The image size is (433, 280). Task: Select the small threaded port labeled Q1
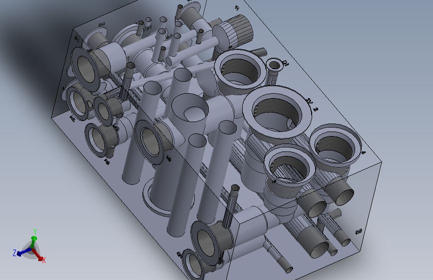[274, 65]
